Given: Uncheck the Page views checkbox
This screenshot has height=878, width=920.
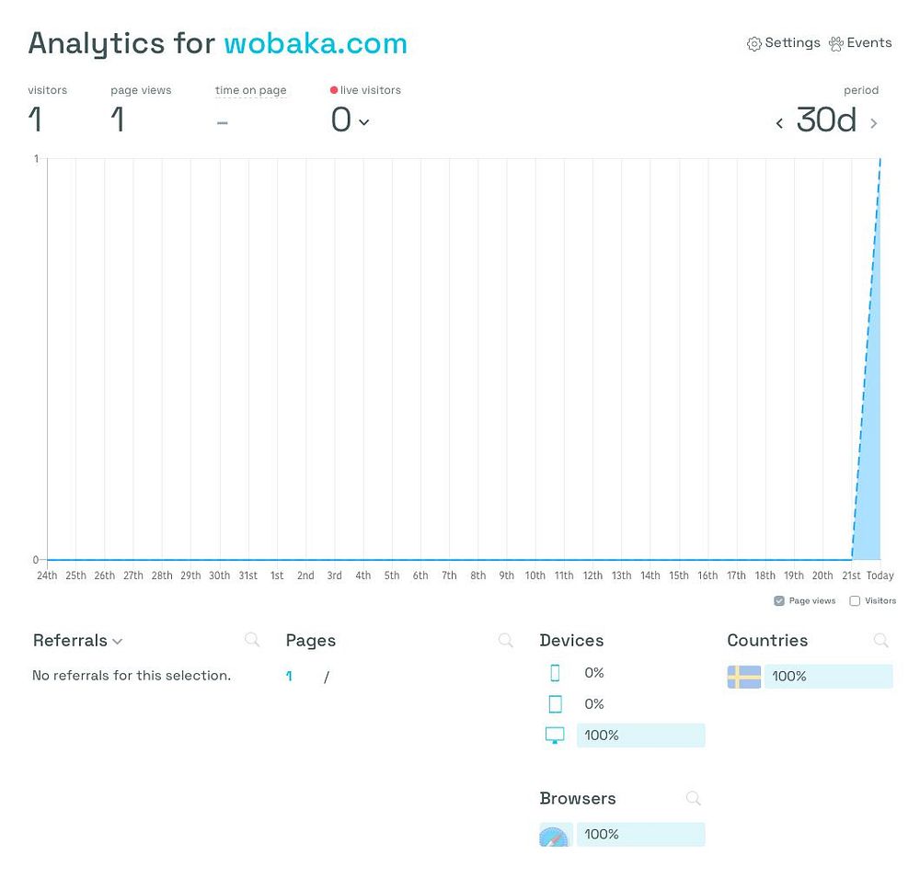Looking at the screenshot, I should point(779,601).
